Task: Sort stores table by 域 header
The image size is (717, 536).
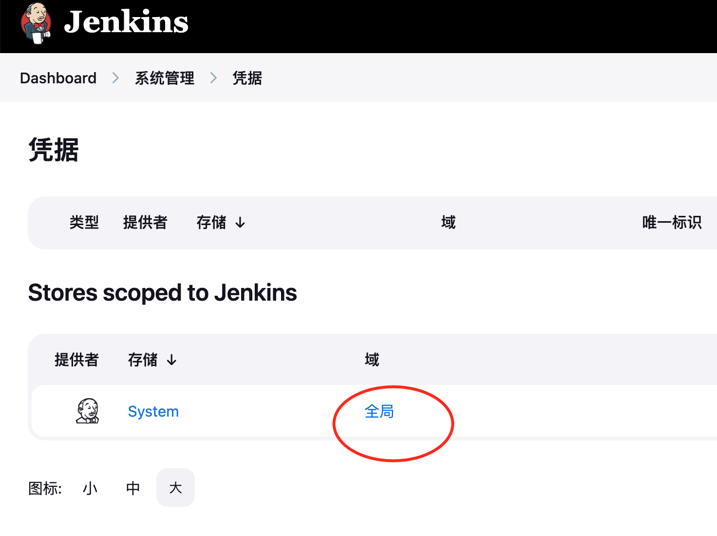Action: point(372,360)
